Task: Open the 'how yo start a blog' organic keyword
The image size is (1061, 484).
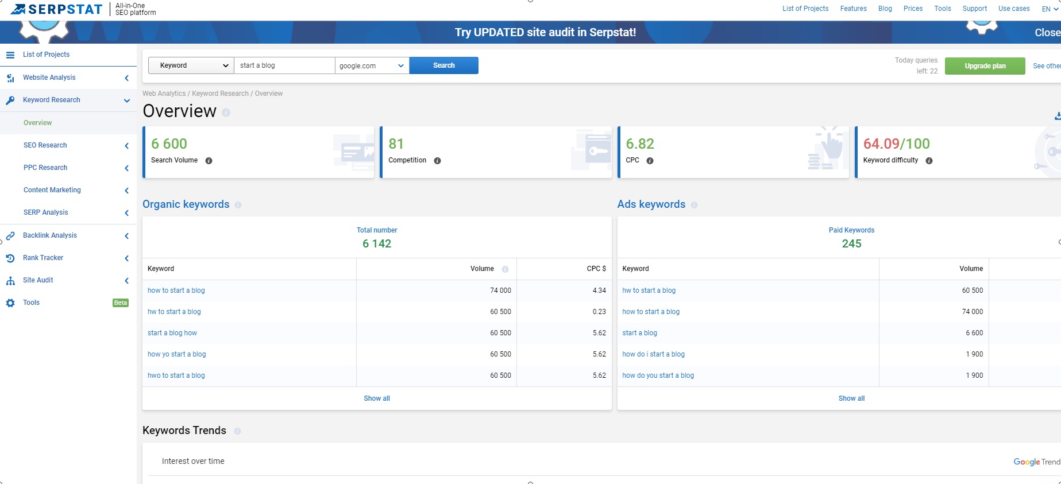Action: (177, 354)
